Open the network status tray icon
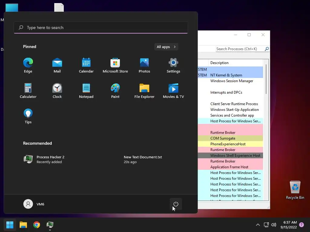 point(266,225)
